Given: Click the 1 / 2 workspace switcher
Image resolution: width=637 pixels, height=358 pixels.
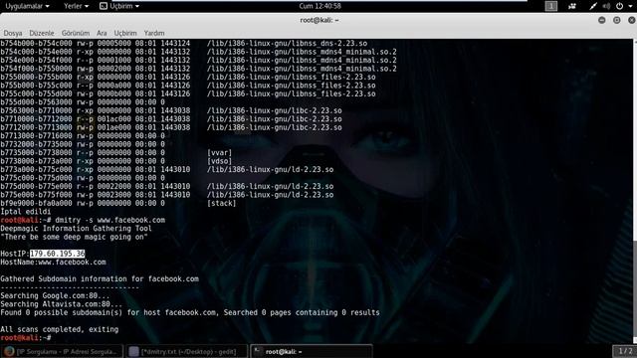Looking at the screenshot, I should tap(625, 351).
